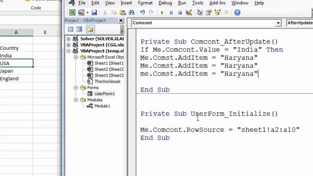Viewport: 313px width, 176px height.
Task: Click the Insert UserForm toolbar icon
Action: coord(81,13)
